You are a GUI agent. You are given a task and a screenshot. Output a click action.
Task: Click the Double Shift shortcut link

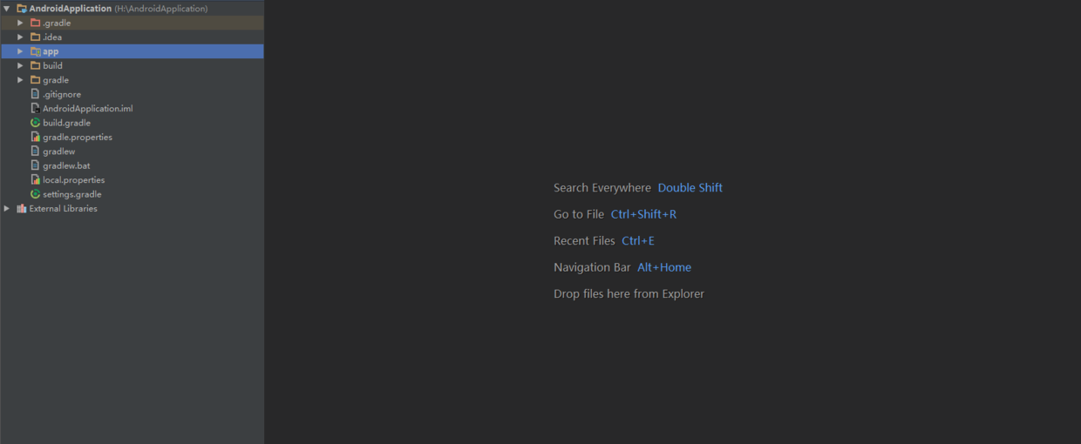click(x=690, y=188)
